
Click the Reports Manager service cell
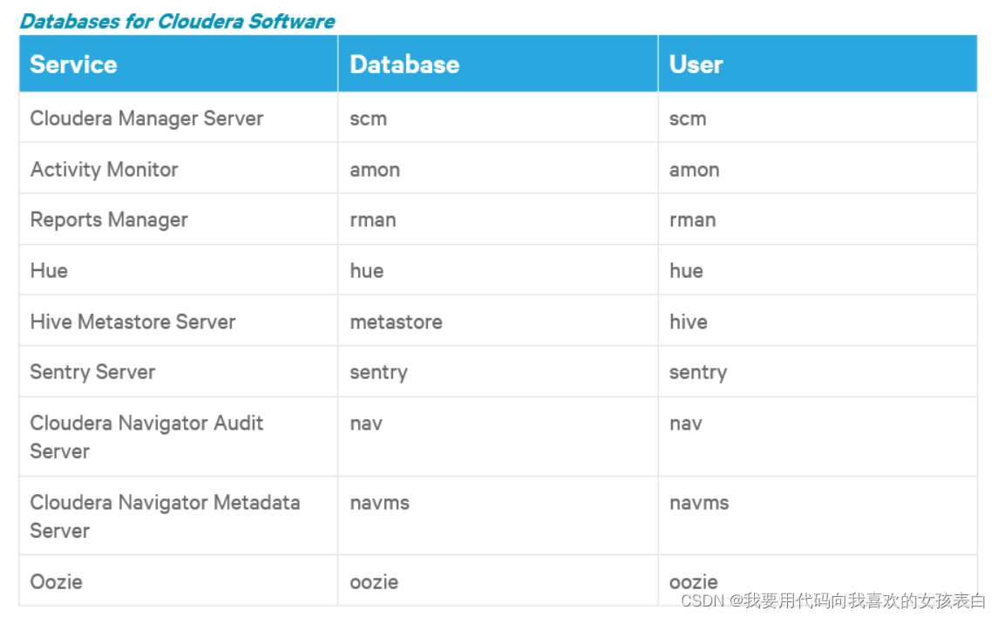109,220
